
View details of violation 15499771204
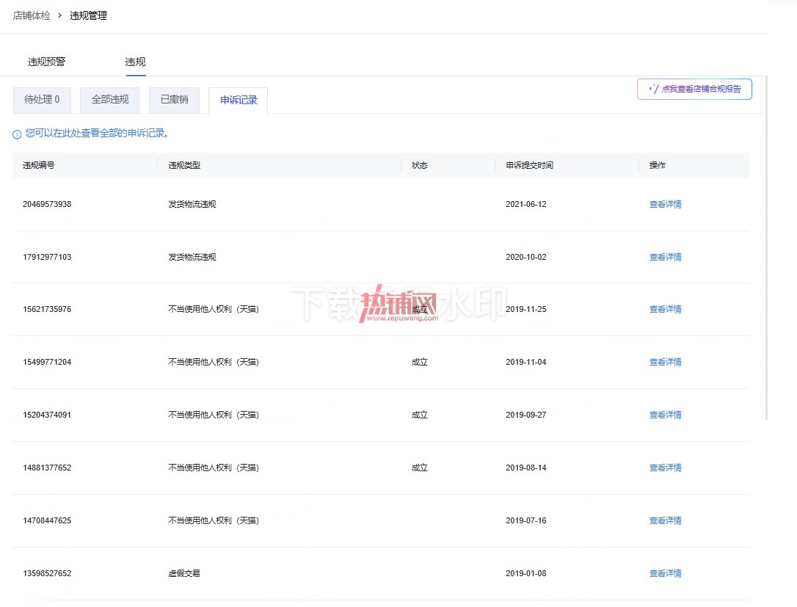tap(666, 362)
